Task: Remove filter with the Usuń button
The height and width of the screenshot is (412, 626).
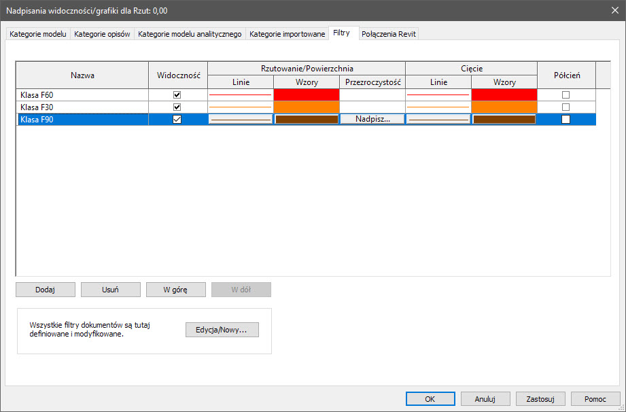Action: (x=110, y=290)
